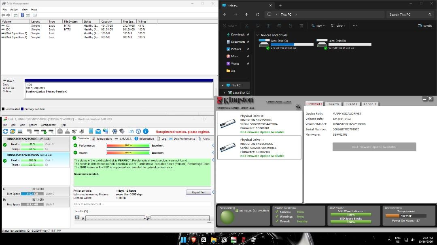The width and height of the screenshot is (437, 245).
Task: Open Windows Start menu on the taskbar
Action: tap(183, 240)
